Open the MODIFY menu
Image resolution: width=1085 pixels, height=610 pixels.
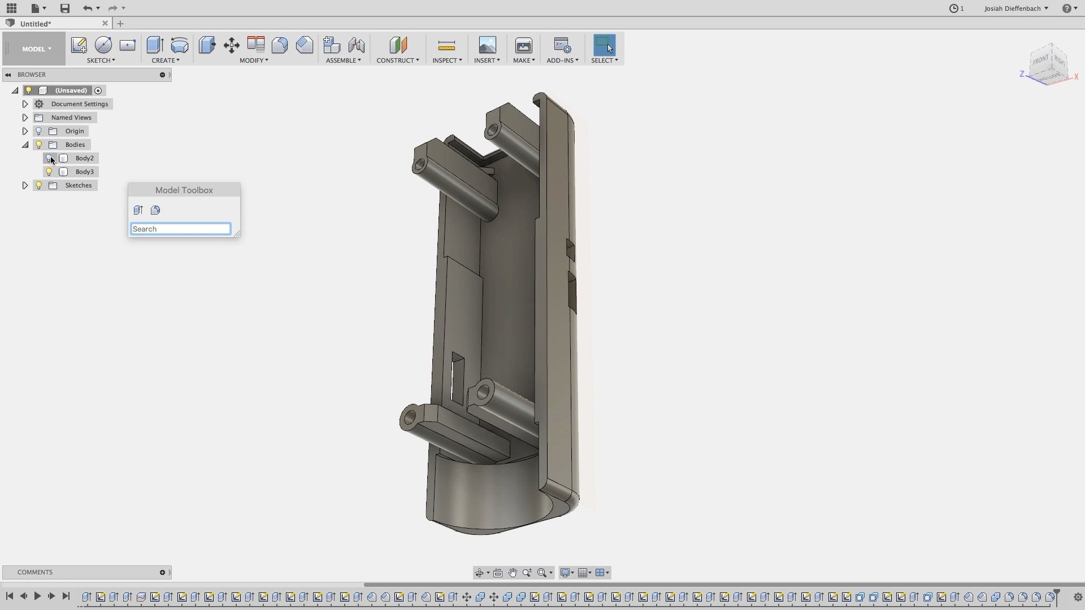pyautogui.click(x=254, y=60)
